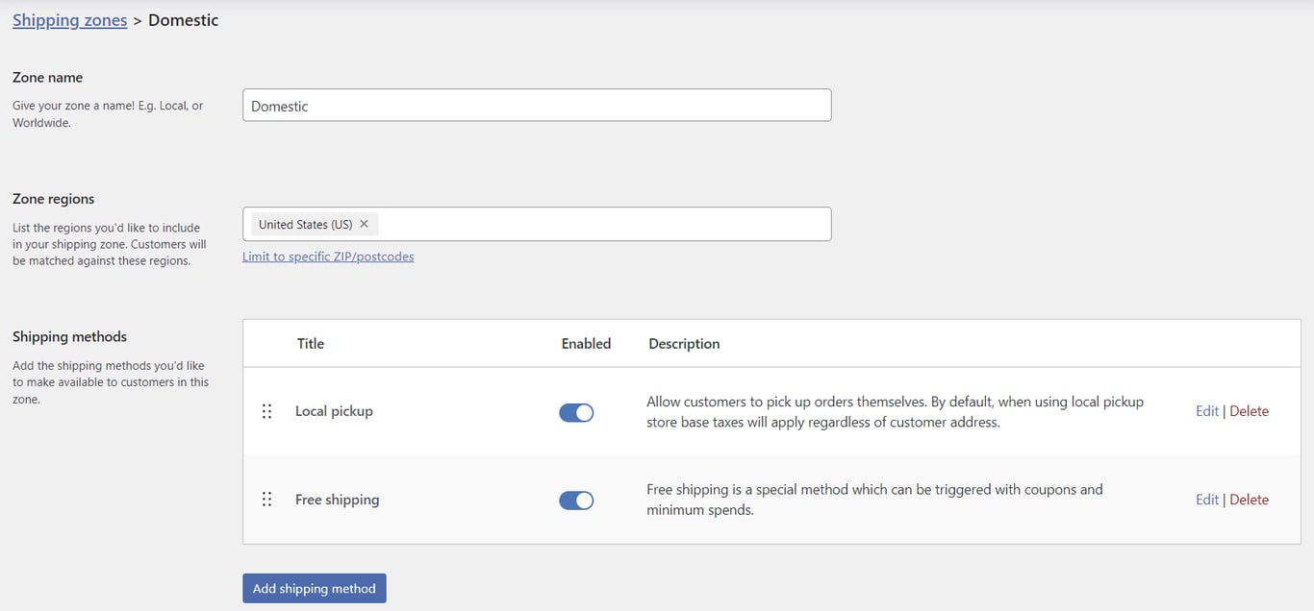The image size is (1314, 611).
Task: Grab the Free shipping drag handle
Action: click(266, 500)
